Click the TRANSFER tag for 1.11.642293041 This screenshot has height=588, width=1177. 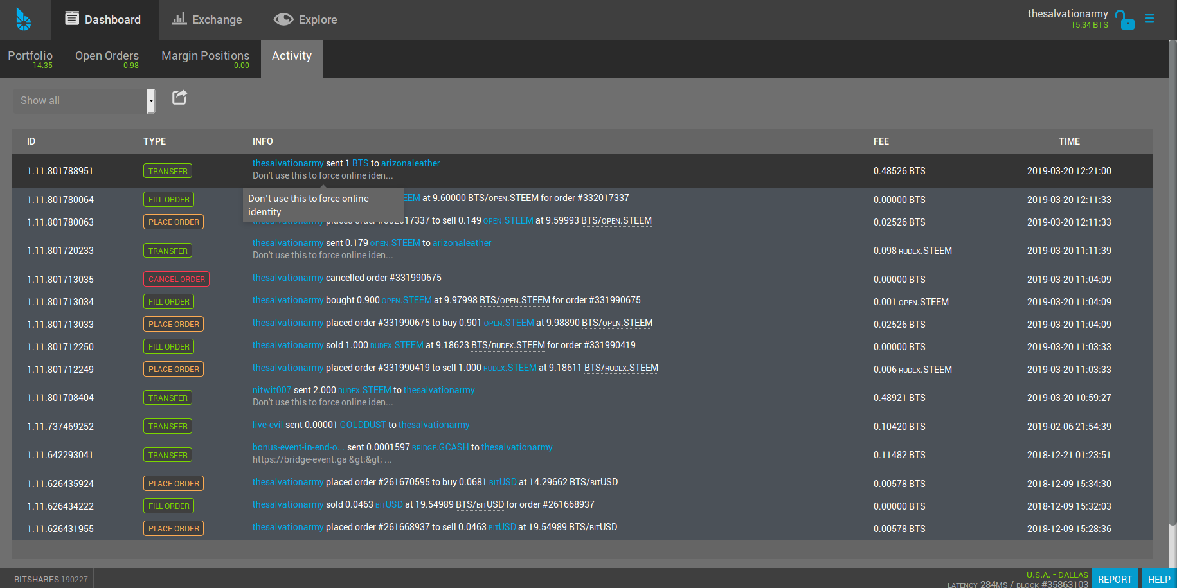[x=168, y=455]
